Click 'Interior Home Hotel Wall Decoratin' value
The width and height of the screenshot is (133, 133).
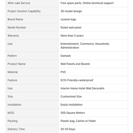point(82,88)
